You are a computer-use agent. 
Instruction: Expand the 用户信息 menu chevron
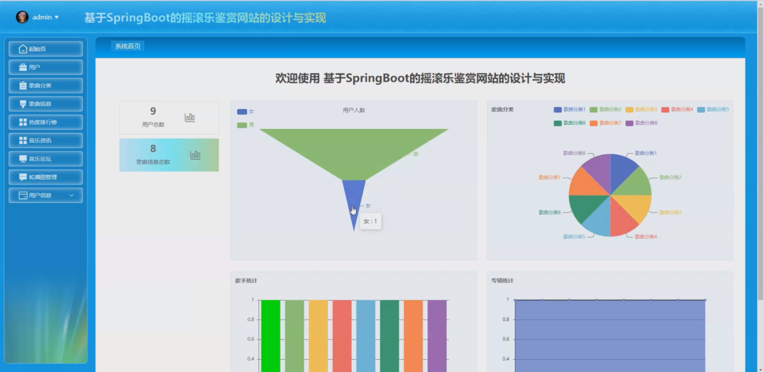[71, 195]
